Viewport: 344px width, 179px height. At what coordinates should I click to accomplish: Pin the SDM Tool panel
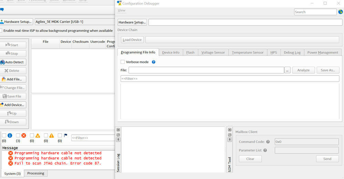[230, 140]
